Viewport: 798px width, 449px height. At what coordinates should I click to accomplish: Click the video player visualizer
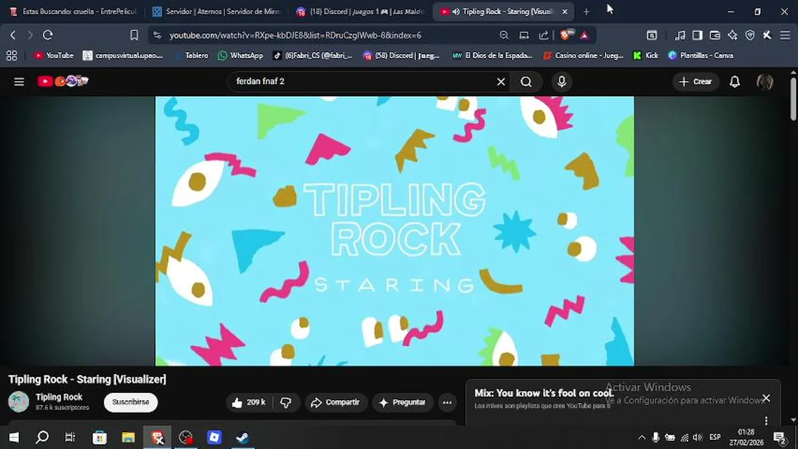click(x=395, y=230)
